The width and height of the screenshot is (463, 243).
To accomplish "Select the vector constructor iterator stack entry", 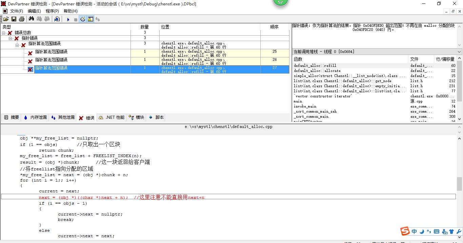I will [374, 96].
